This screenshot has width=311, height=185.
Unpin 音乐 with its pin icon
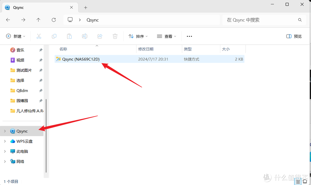(x=41, y=50)
